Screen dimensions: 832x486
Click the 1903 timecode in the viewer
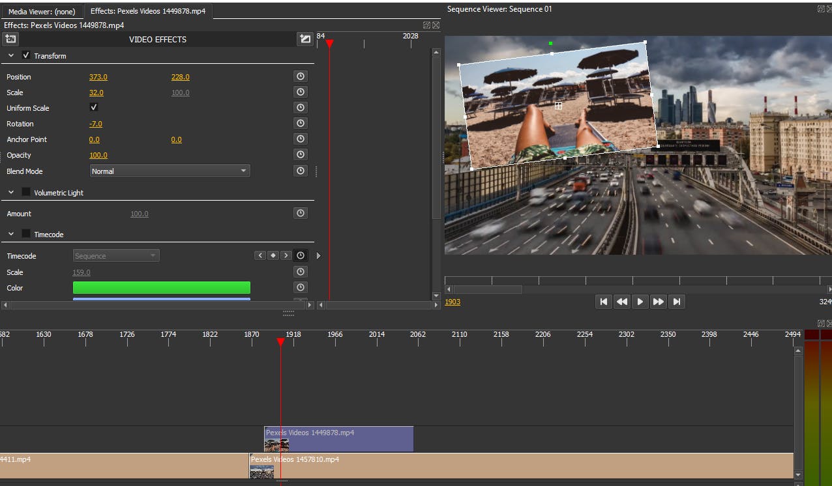pos(453,302)
